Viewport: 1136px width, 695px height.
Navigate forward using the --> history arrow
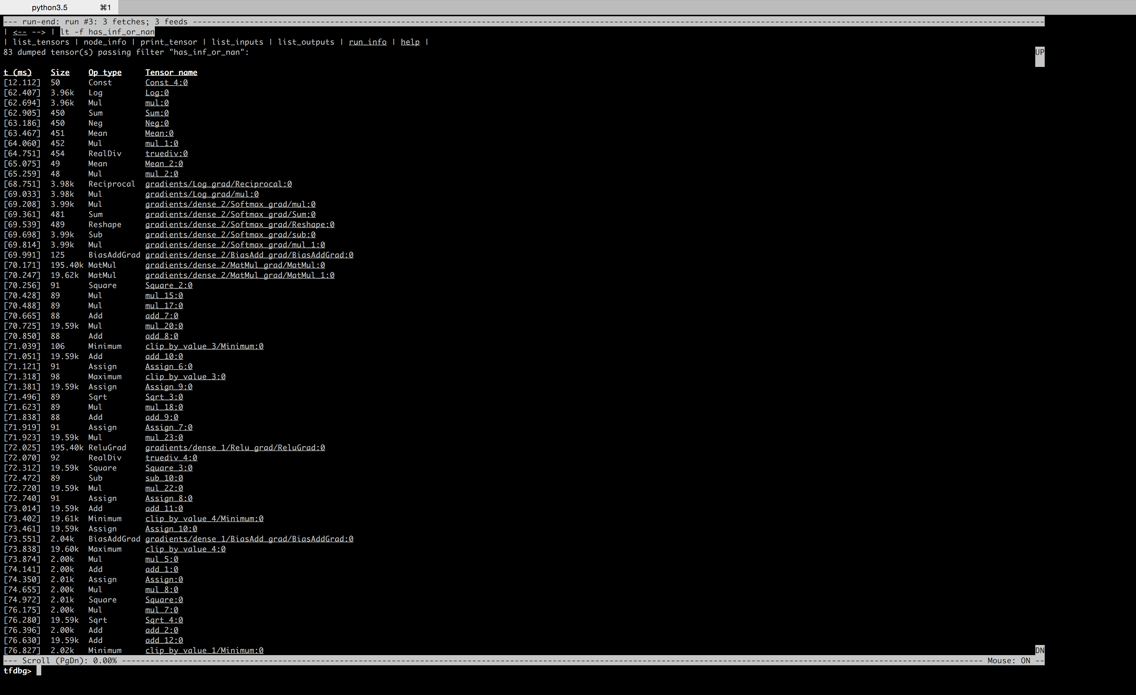click(39, 32)
